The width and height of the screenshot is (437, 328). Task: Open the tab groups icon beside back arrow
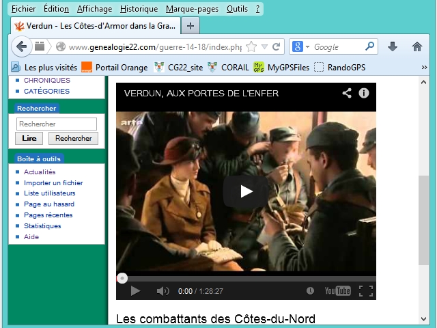[40, 46]
